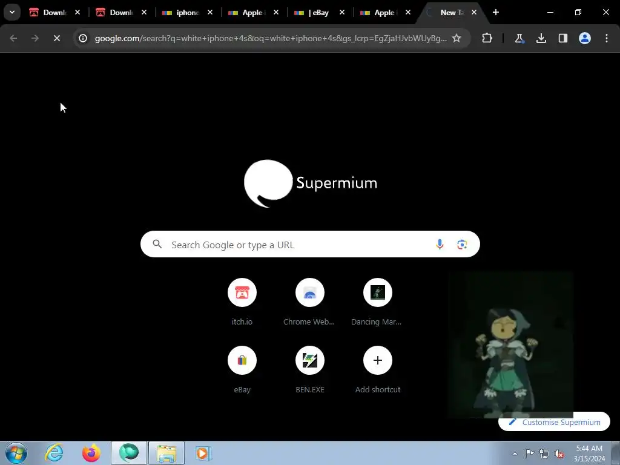This screenshot has height=465, width=620.
Task: Open the Extensions puzzle icon
Action: tap(487, 38)
